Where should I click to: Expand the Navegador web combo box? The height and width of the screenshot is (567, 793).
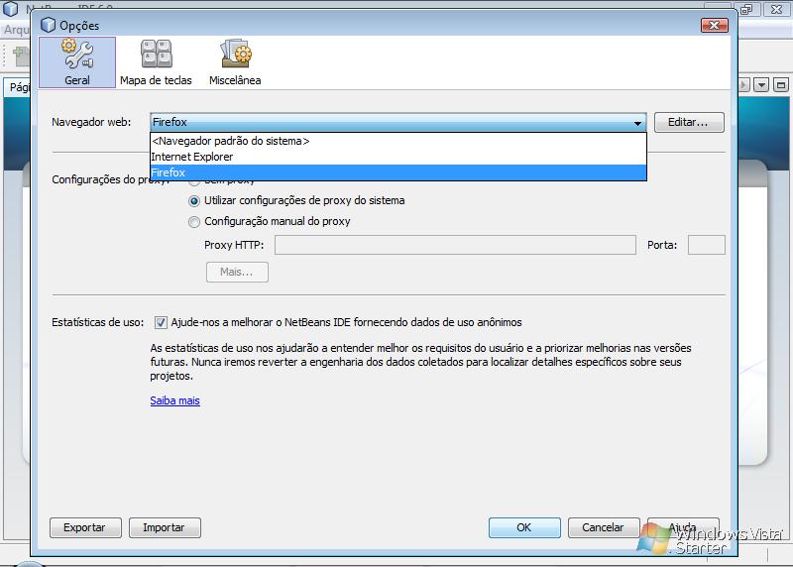pyautogui.click(x=398, y=122)
